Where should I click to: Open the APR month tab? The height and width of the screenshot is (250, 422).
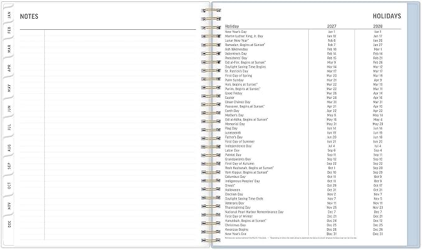pos(9,68)
